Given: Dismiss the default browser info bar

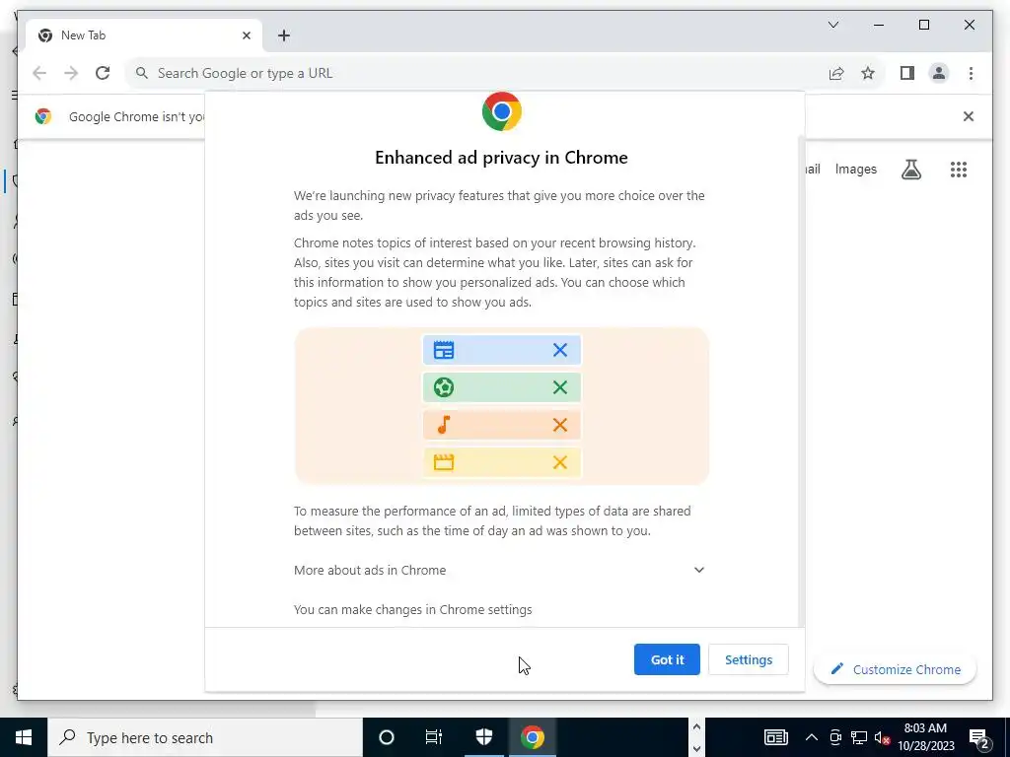Looking at the screenshot, I should [x=969, y=116].
